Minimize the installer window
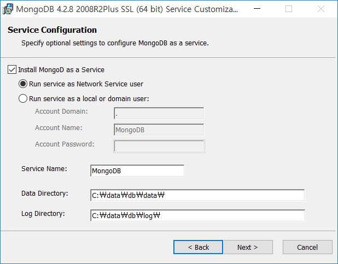 pos(257,9)
